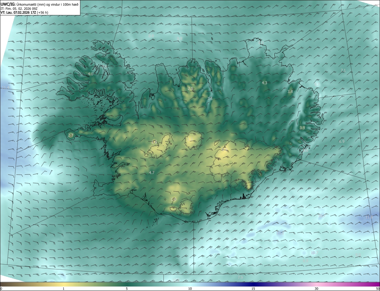The height and width of the screenshot is (291, 380).
Task: Click the "UWC/IG:" map title text
Action: pos(9,4)
